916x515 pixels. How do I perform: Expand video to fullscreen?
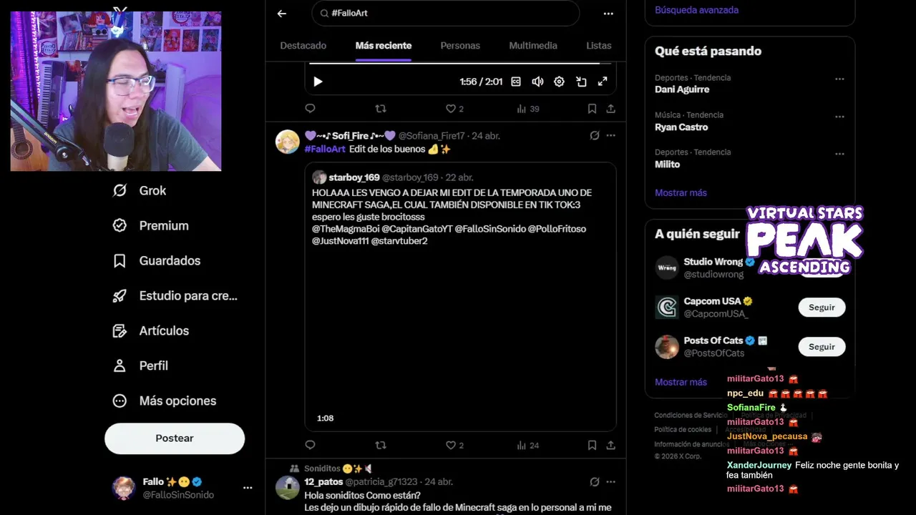(x=603, y=82)
